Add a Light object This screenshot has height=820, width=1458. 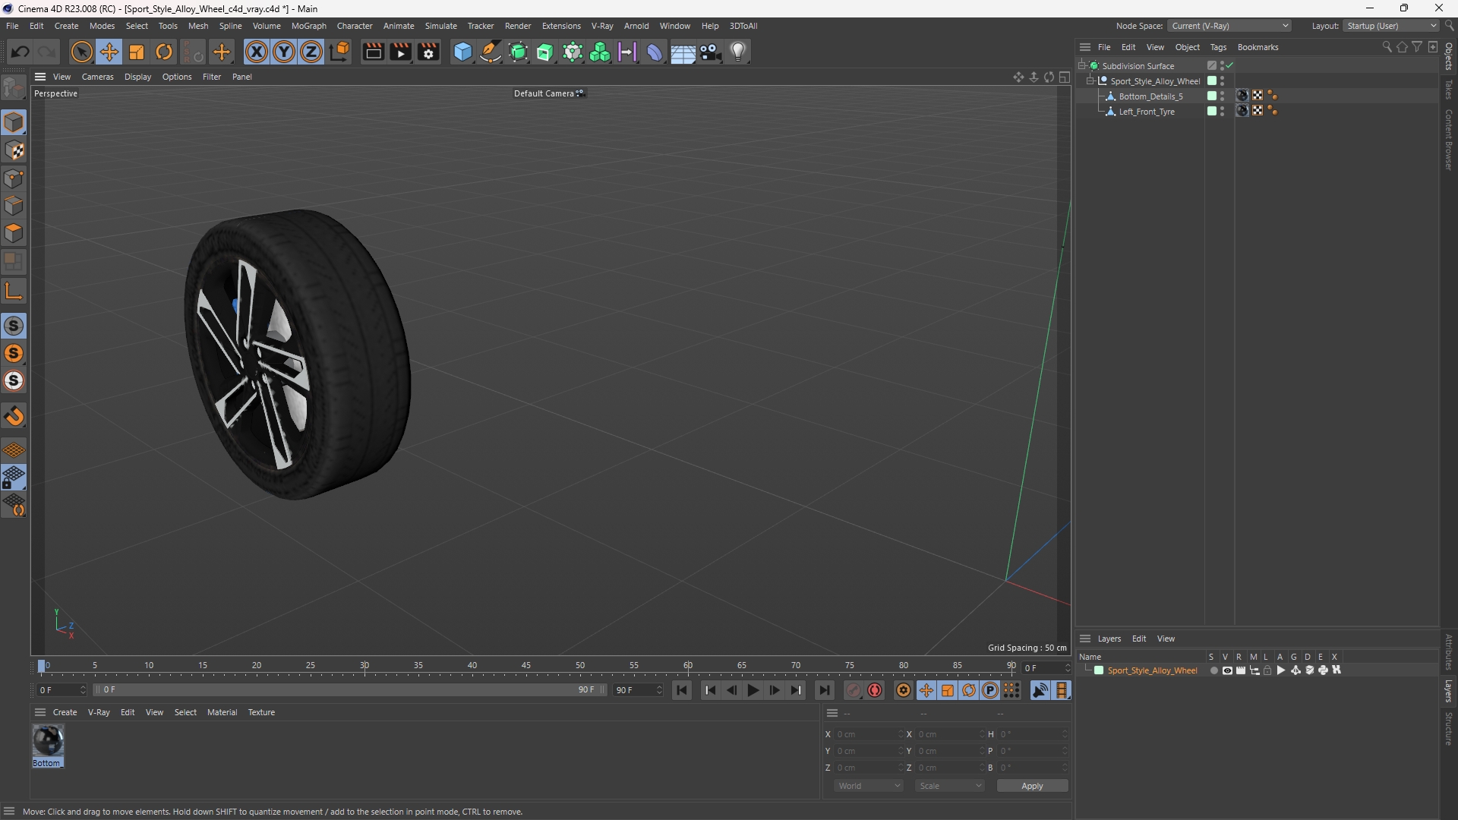coord(738,52)
